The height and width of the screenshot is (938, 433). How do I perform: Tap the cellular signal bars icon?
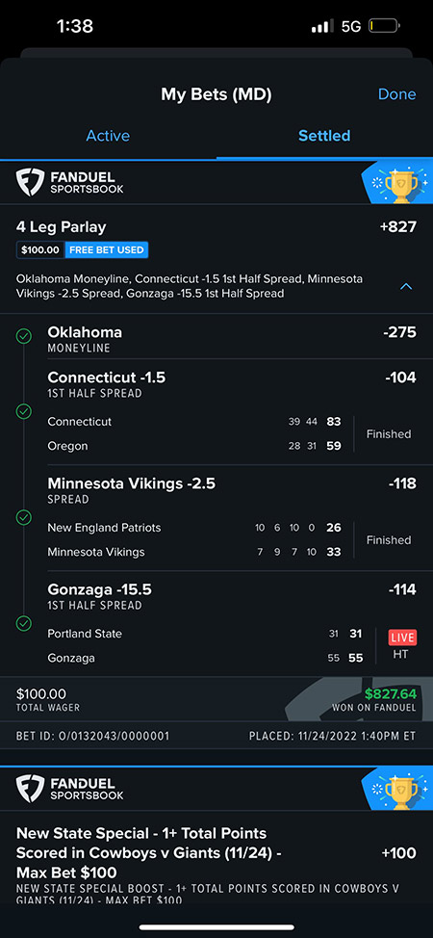point(323,26)
